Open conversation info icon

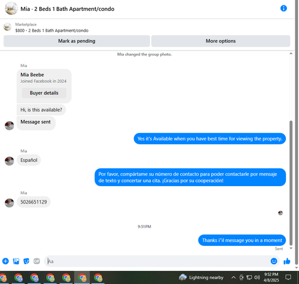(x=283, y=8)
